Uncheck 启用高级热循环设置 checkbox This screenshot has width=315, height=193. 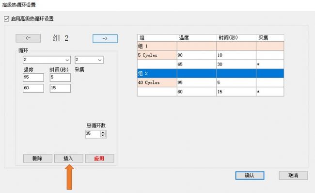click(x=6, y=19)
